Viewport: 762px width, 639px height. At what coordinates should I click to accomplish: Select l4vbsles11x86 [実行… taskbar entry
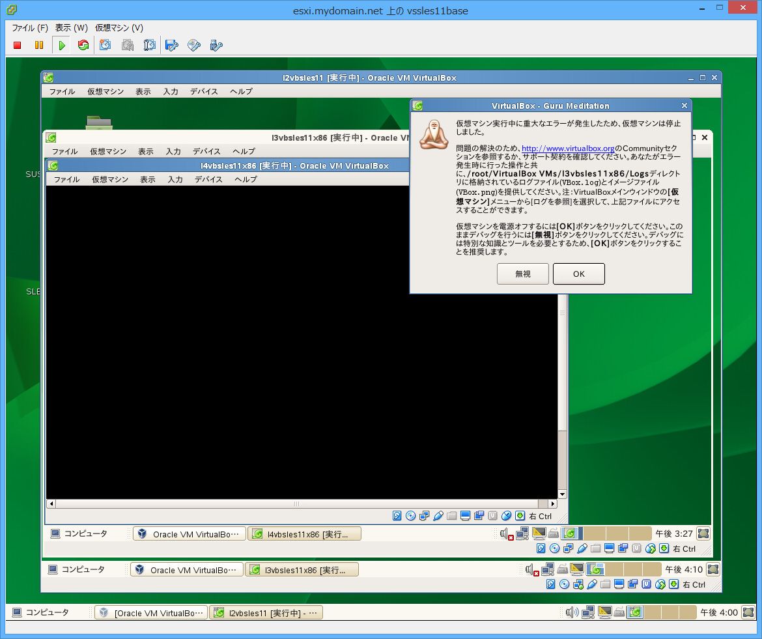tap(304, 534)
